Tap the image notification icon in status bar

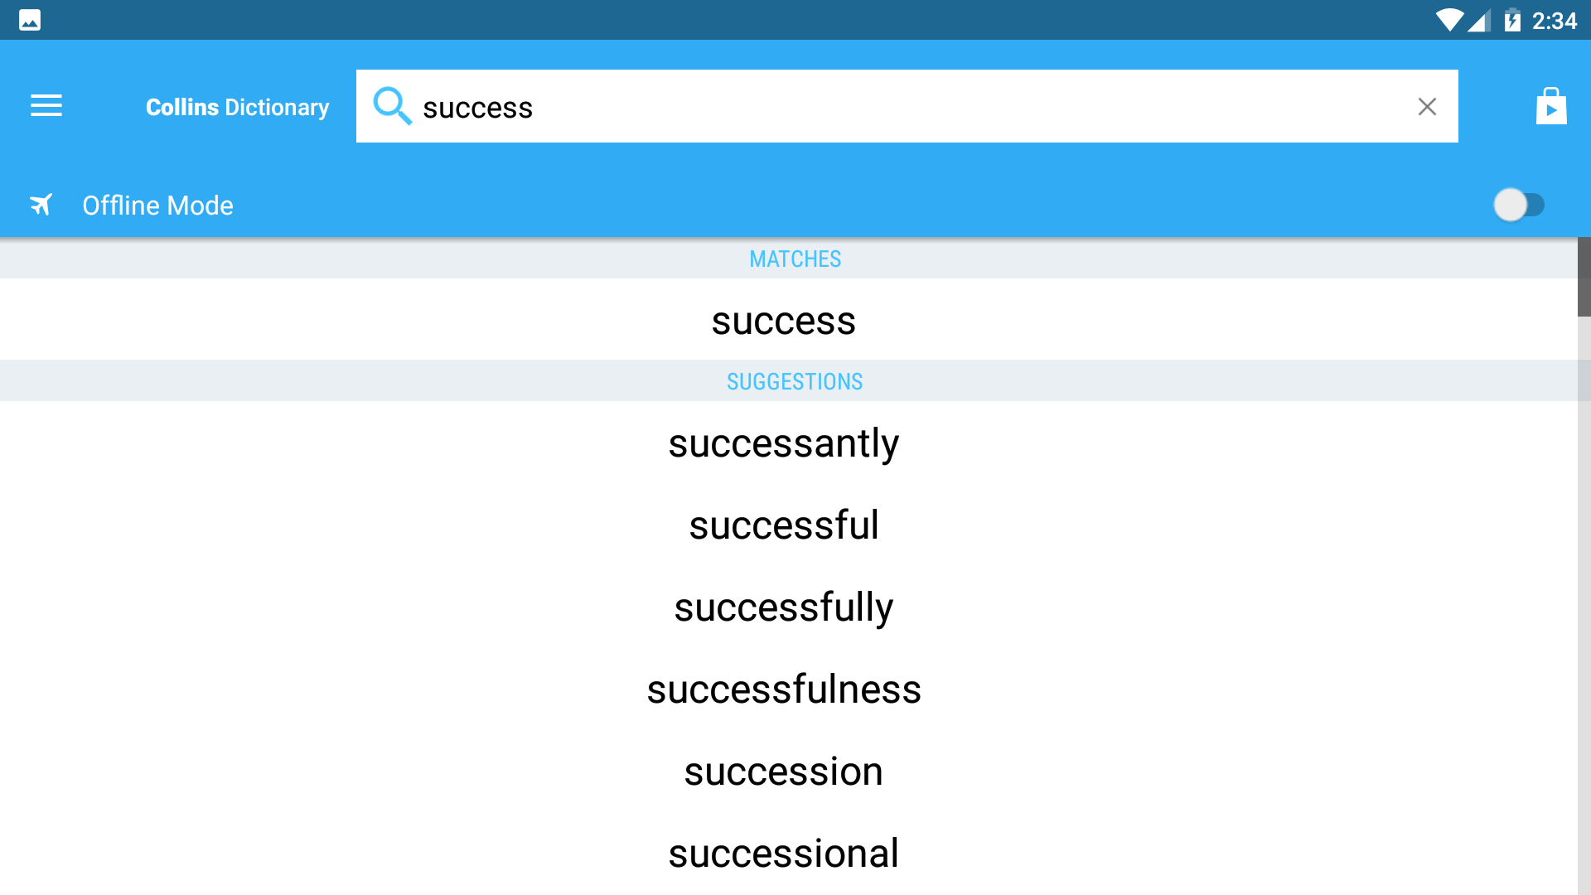pos(30,20)
